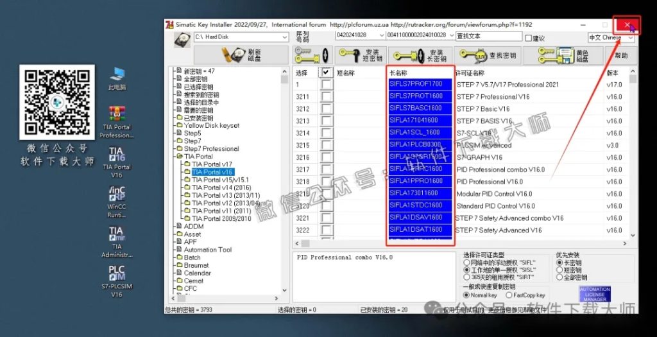Screen dimensions: 657x337
Task: Click the 查找文本 search text field
Action: [x=488, y=36]
